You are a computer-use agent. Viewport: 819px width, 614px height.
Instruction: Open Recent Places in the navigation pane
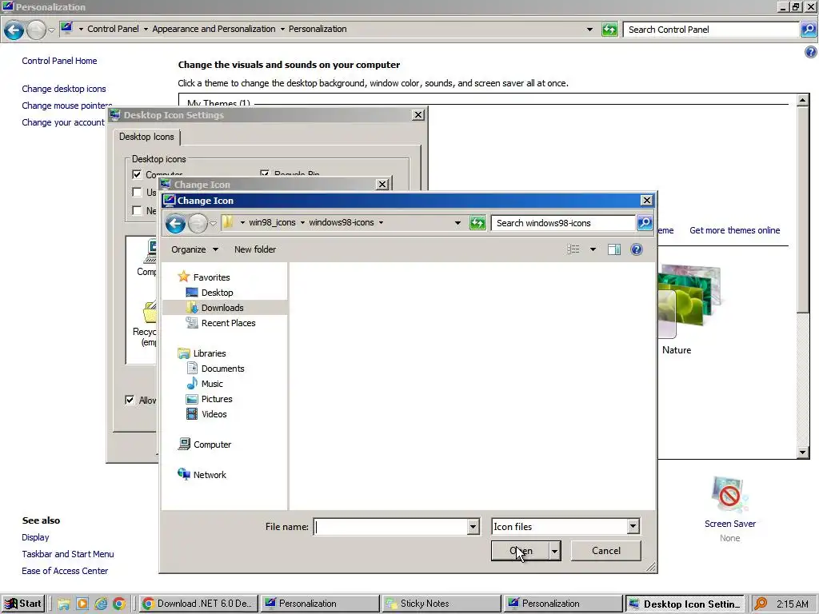pyautogui.click(x=228, y=323)
